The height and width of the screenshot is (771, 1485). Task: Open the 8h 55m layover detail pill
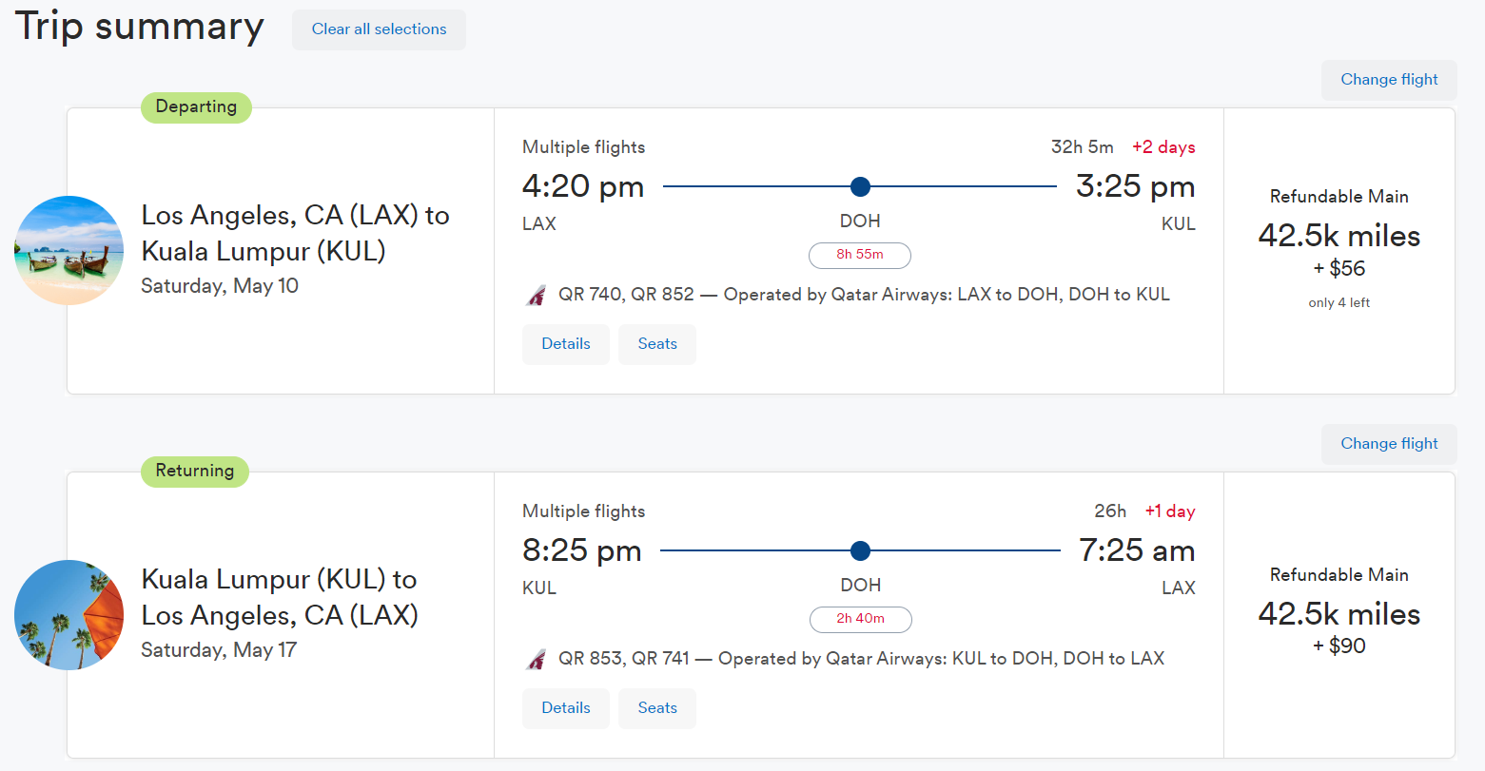pyautogui.click(x=859, y=255)
